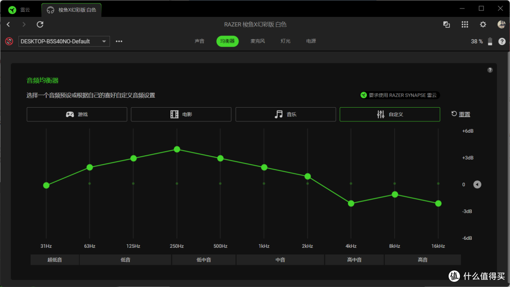
Task: Click the 中音 frequency range label
Action: (x=280, y=260)
